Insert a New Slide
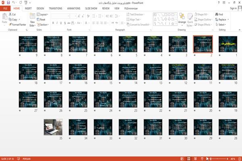 click(x=32, y=20)
